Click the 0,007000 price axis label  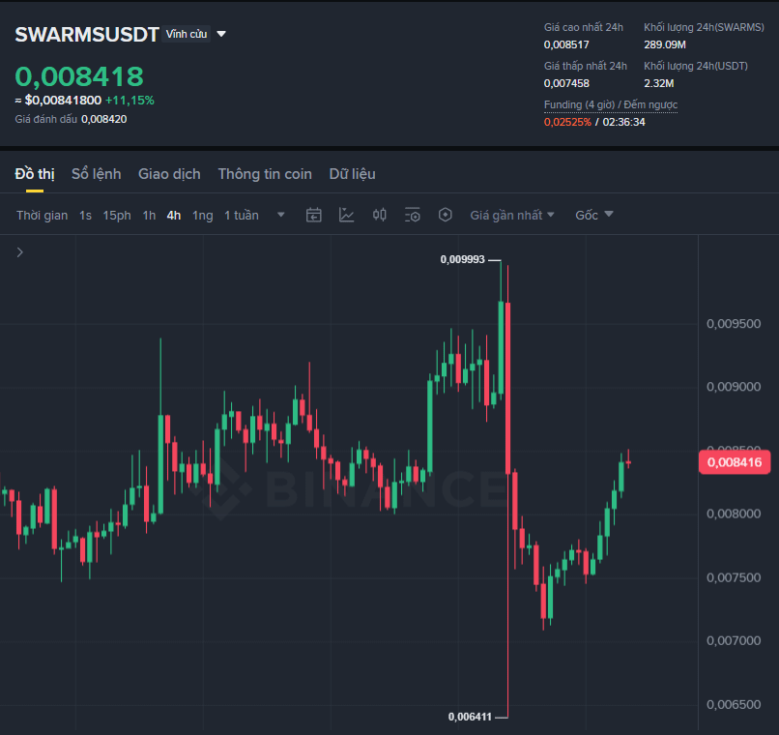734,640
